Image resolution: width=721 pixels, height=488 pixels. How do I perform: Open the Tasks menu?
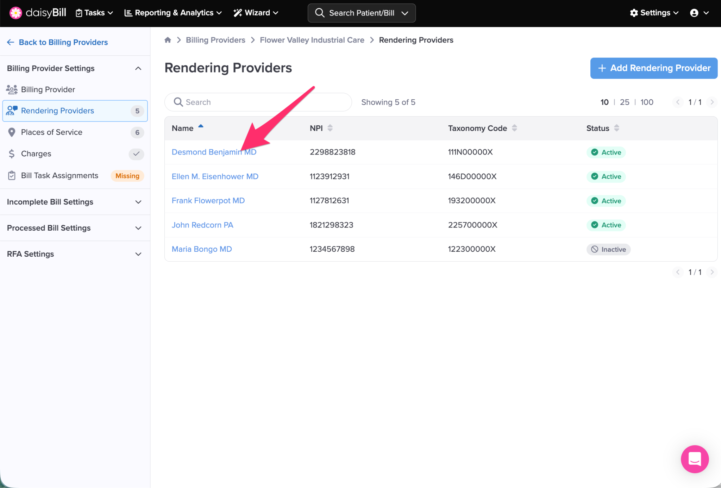click(94, 13)
